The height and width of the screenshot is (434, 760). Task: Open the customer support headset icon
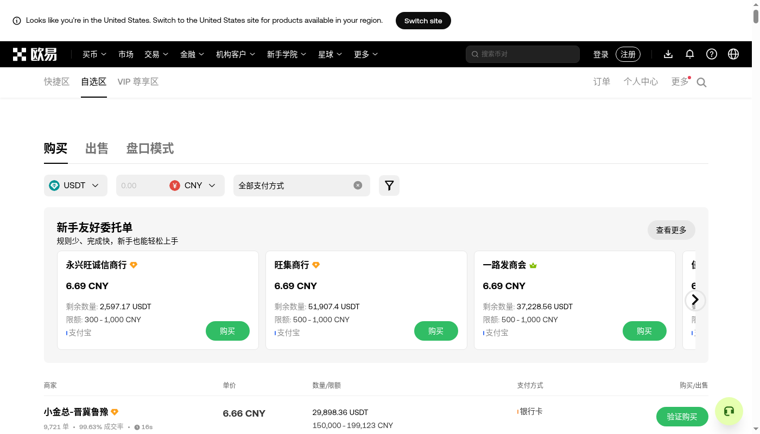coord(729,411)
